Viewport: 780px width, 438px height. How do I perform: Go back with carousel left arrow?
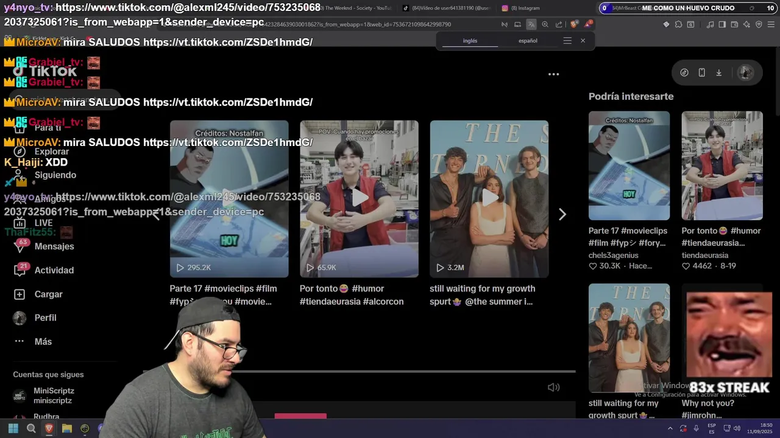click(x=157, y=214)
